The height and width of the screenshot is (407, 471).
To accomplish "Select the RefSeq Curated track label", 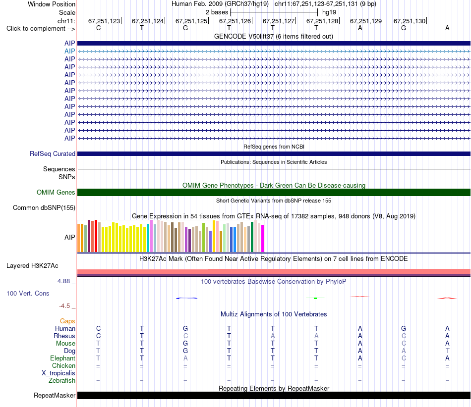I will tap(53, 153).
